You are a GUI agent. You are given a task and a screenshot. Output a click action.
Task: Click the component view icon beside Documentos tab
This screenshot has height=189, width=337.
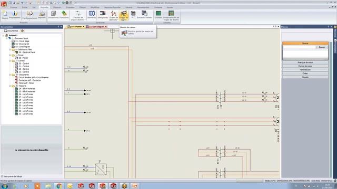click(22, 31)
